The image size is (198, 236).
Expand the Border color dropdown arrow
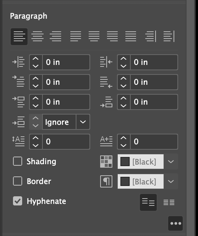[171, 181]
